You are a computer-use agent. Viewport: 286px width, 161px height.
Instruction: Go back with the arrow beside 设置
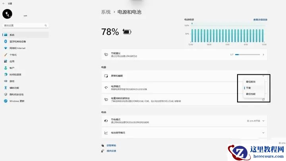click(x=4, y=4)
